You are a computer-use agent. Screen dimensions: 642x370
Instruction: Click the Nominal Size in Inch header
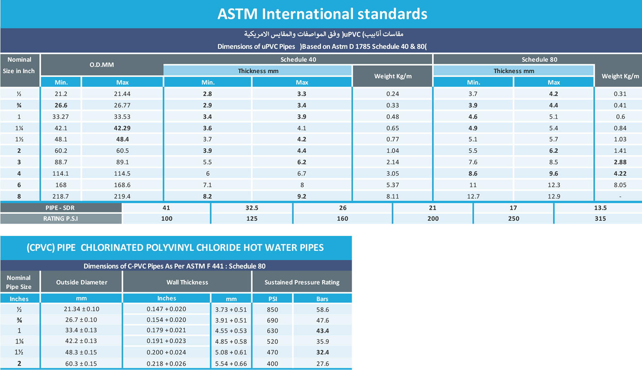coord(19,65)
